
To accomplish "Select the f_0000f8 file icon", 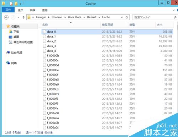I will coord(44,99).
